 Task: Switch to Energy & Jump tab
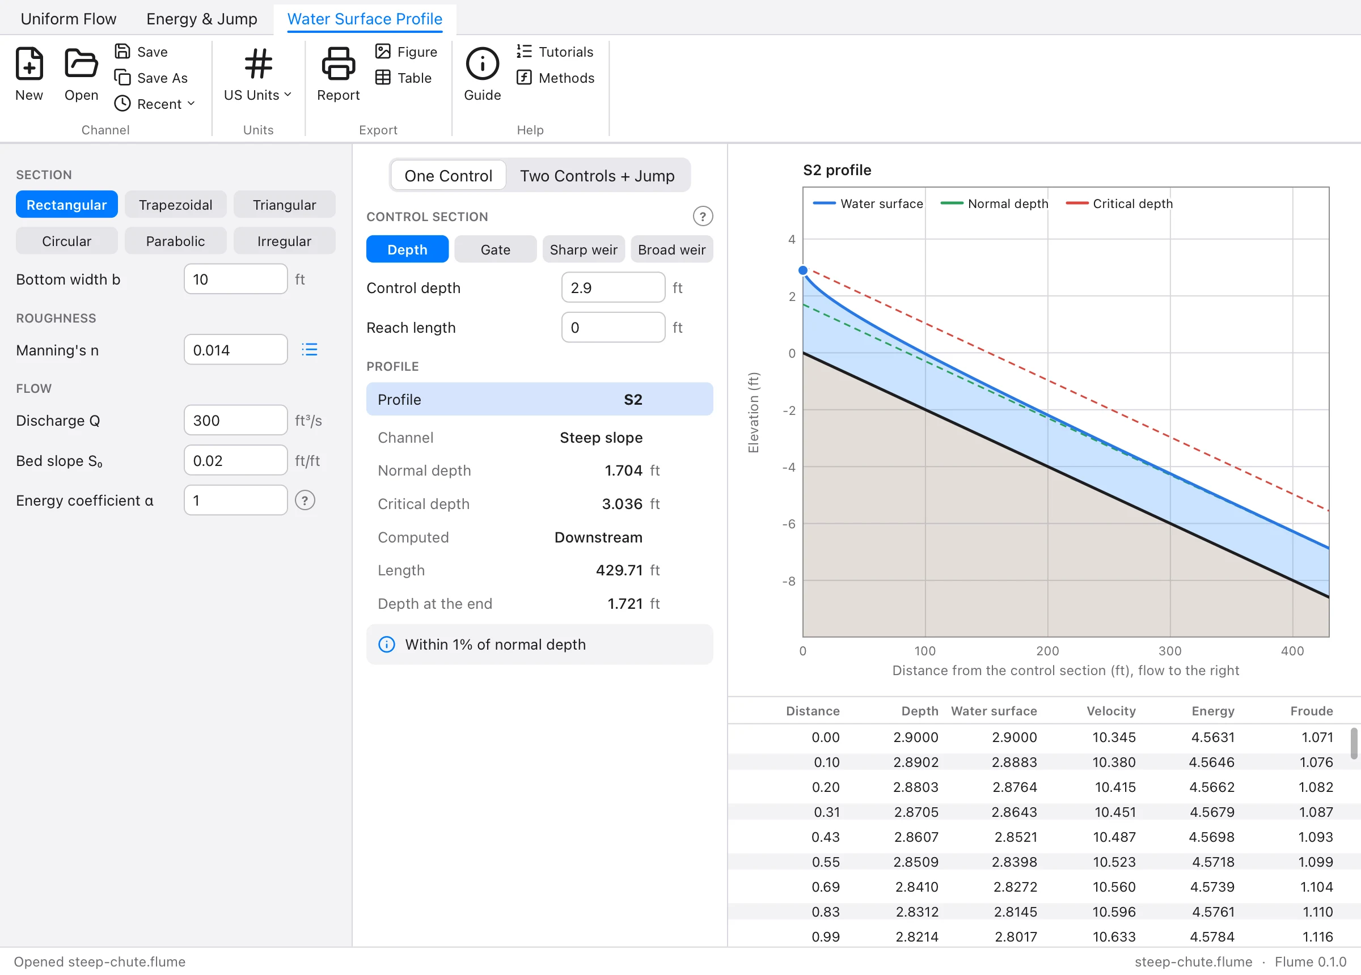202,19
